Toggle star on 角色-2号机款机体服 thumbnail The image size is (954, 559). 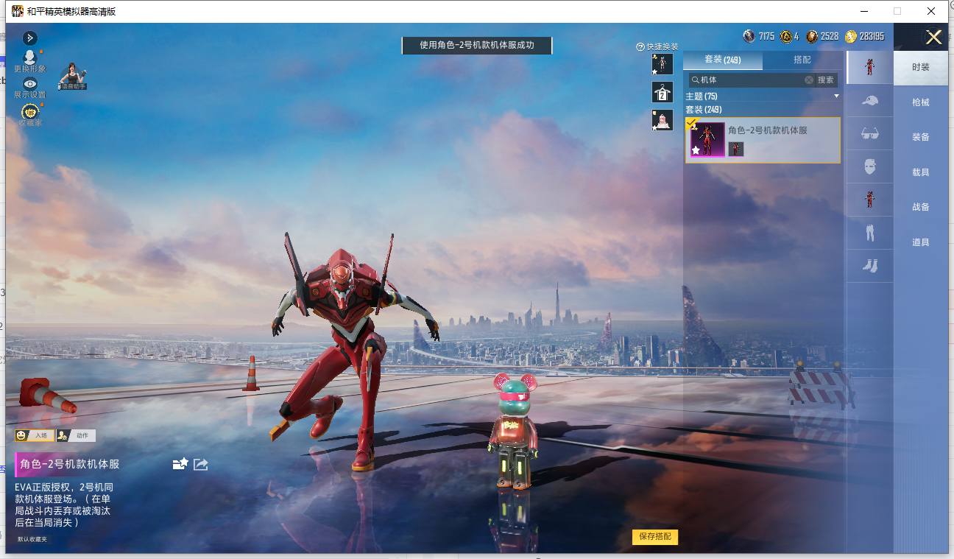coord(696,150)
